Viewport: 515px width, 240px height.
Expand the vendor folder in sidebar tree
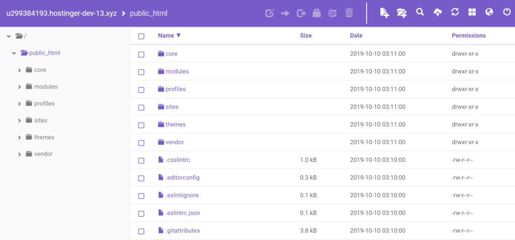(20, 154)
